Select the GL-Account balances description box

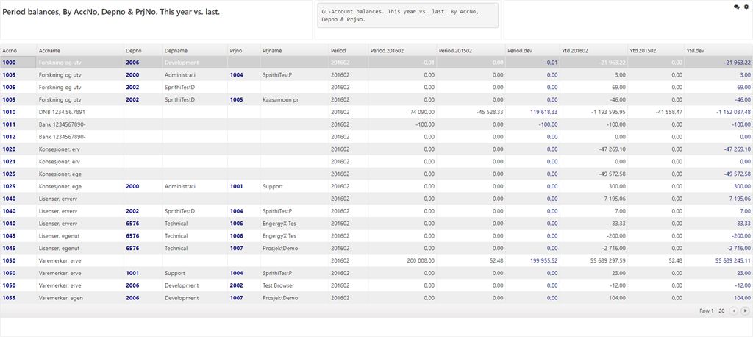tap(407, 16)
